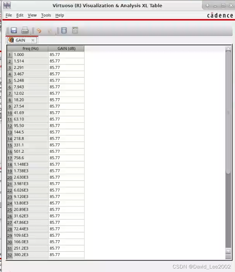Click the frequency cell 95.50
The width and height of the screenshot is (235, 272).
(31, 125)
